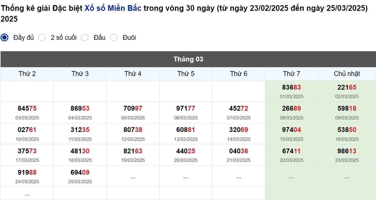Click the date label 03/03/2025

[x=27, y=118]
